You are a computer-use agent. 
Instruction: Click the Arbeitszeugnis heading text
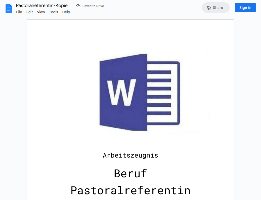(x=130, y=155)
